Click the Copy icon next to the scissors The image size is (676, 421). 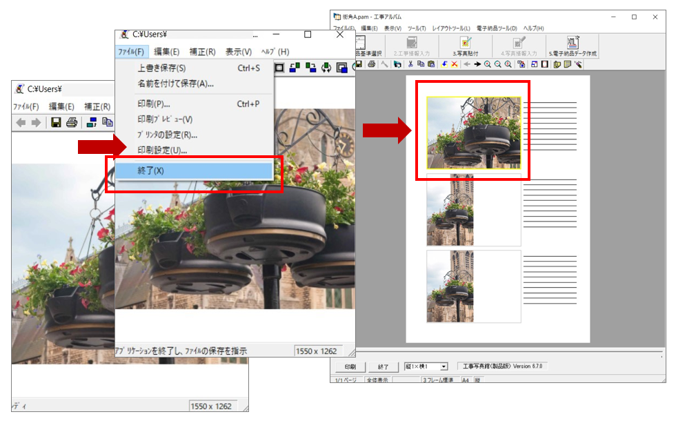420,63
